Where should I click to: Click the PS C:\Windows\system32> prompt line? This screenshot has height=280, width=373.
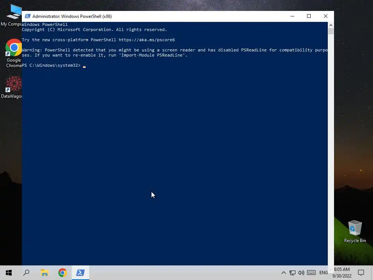(51, 65)
